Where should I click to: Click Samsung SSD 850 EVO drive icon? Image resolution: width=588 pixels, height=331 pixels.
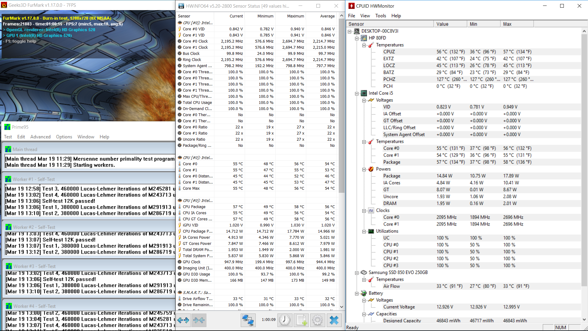click(x=364, y=272)
